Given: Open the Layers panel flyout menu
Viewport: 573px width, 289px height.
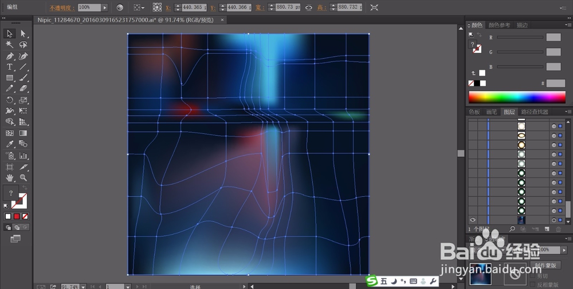Looking at the screenshot, I should (568, 112).
